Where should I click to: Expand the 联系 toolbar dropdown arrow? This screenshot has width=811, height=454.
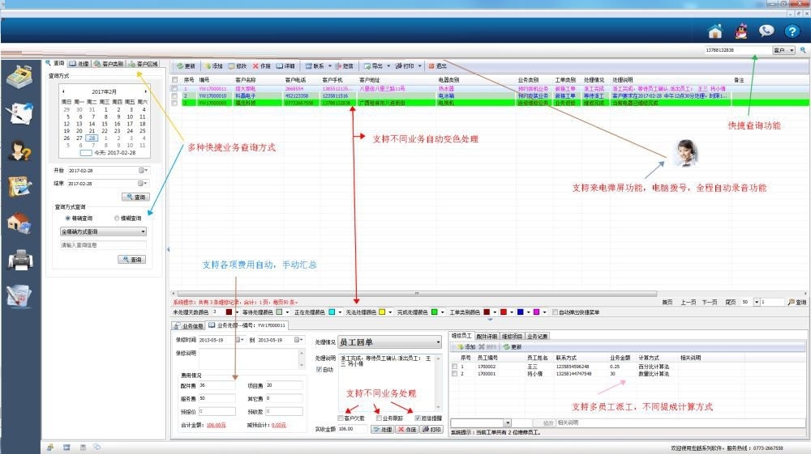(x=330, y=66)
